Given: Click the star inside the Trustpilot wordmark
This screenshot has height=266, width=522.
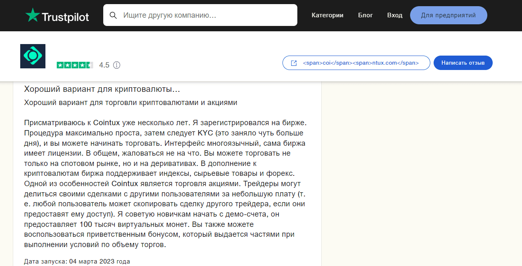Looking at the screenshot, I should [33, 15].
